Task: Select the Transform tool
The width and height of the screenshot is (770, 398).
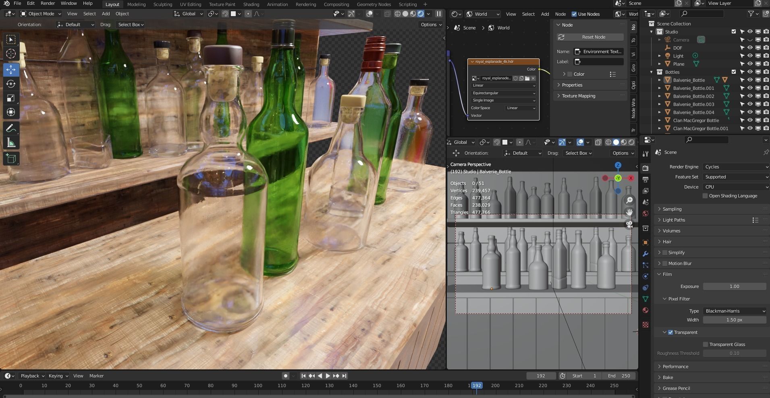Action: point(11,112)
